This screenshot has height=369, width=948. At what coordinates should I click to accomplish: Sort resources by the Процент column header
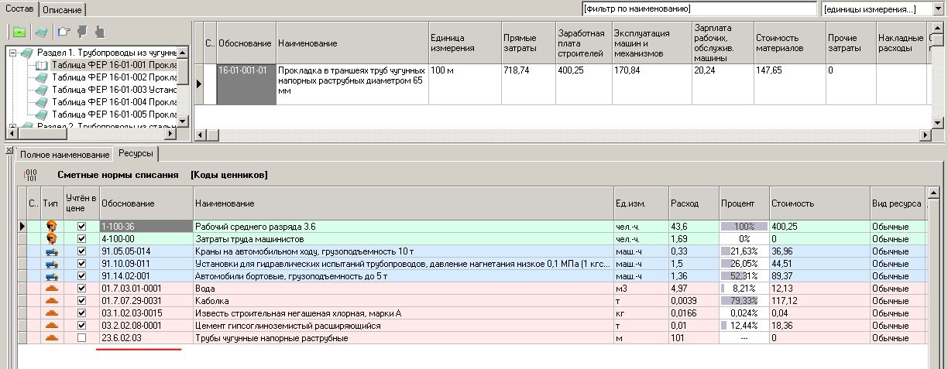[x=744, y=203]
